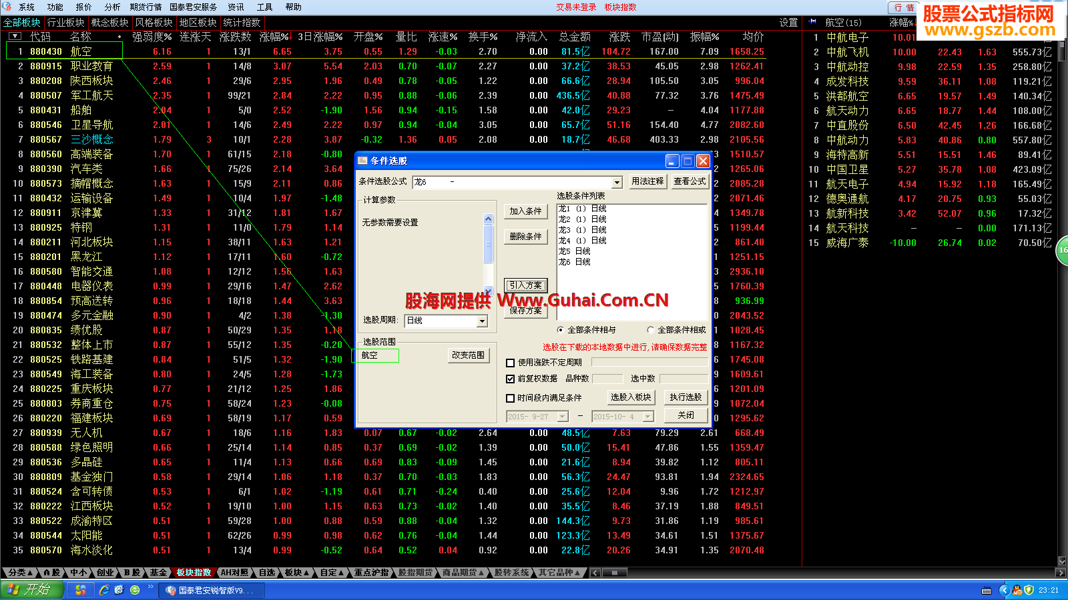Switch to 地区板块 tab
Screen dimensions: 1068x600
[x=198, y=23]
